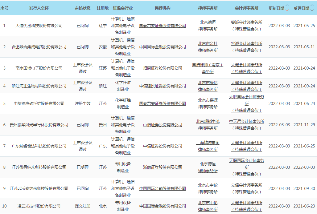Screen dimensions: 317x214
Task: Sort 更新日期 descending with red down arrow
Action: click(287, 10)
